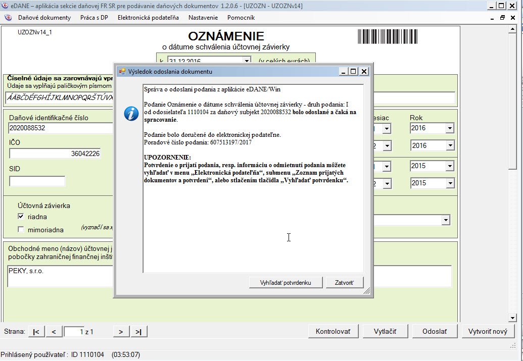Open the first 2015 year dropdown
Image resolution: width=523 pixels, height=361 pixels.
449,166
